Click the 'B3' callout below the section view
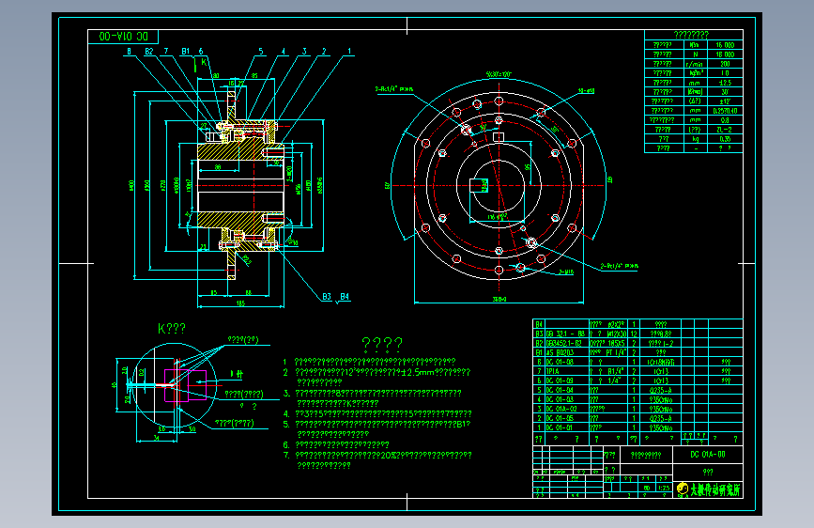 tap(327, 297)
